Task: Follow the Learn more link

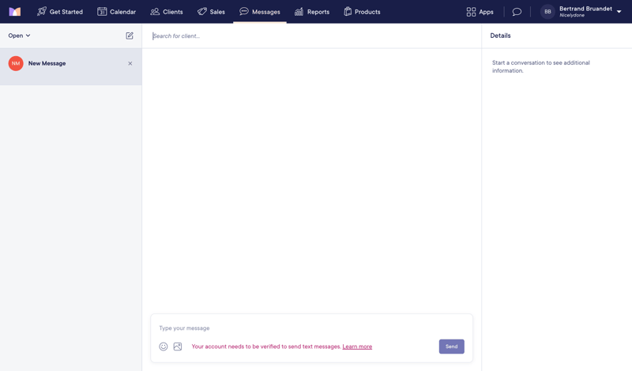Action: click(357, 347)
